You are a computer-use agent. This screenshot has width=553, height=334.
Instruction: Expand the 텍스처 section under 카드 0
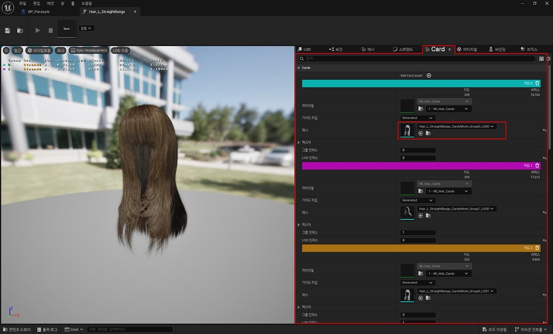pos(299,142)
